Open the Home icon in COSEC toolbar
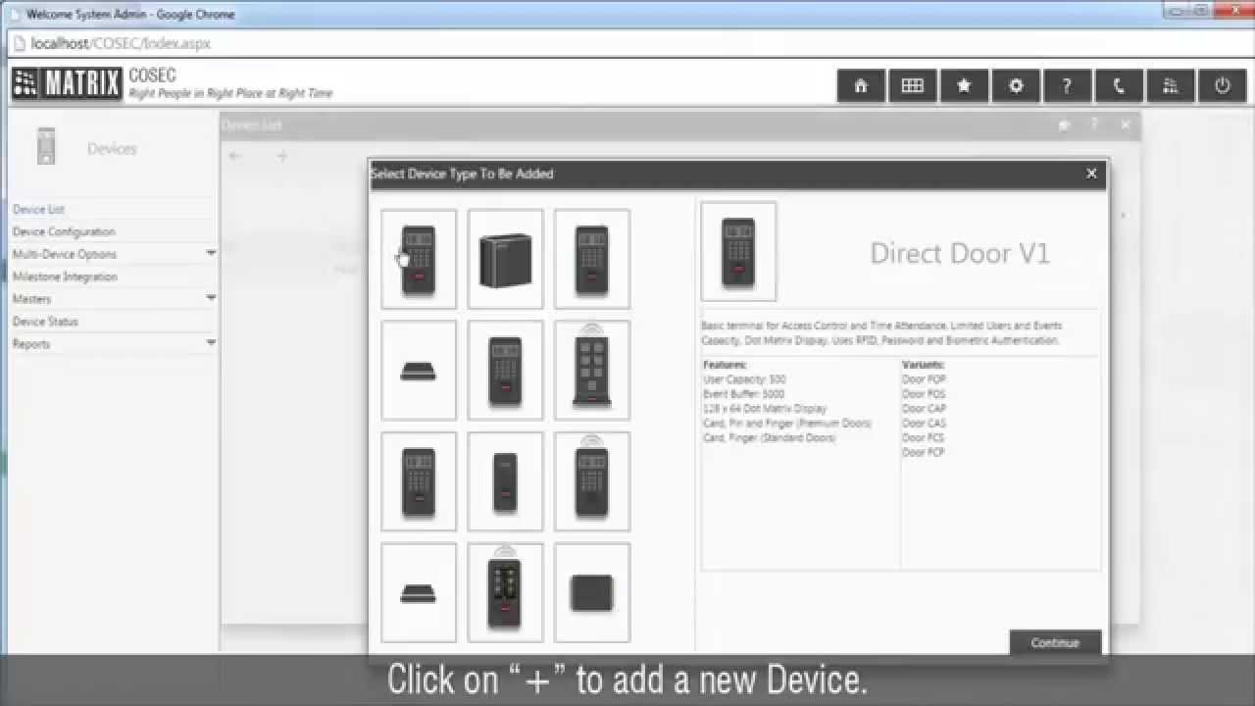 click(x=861, y=85)
